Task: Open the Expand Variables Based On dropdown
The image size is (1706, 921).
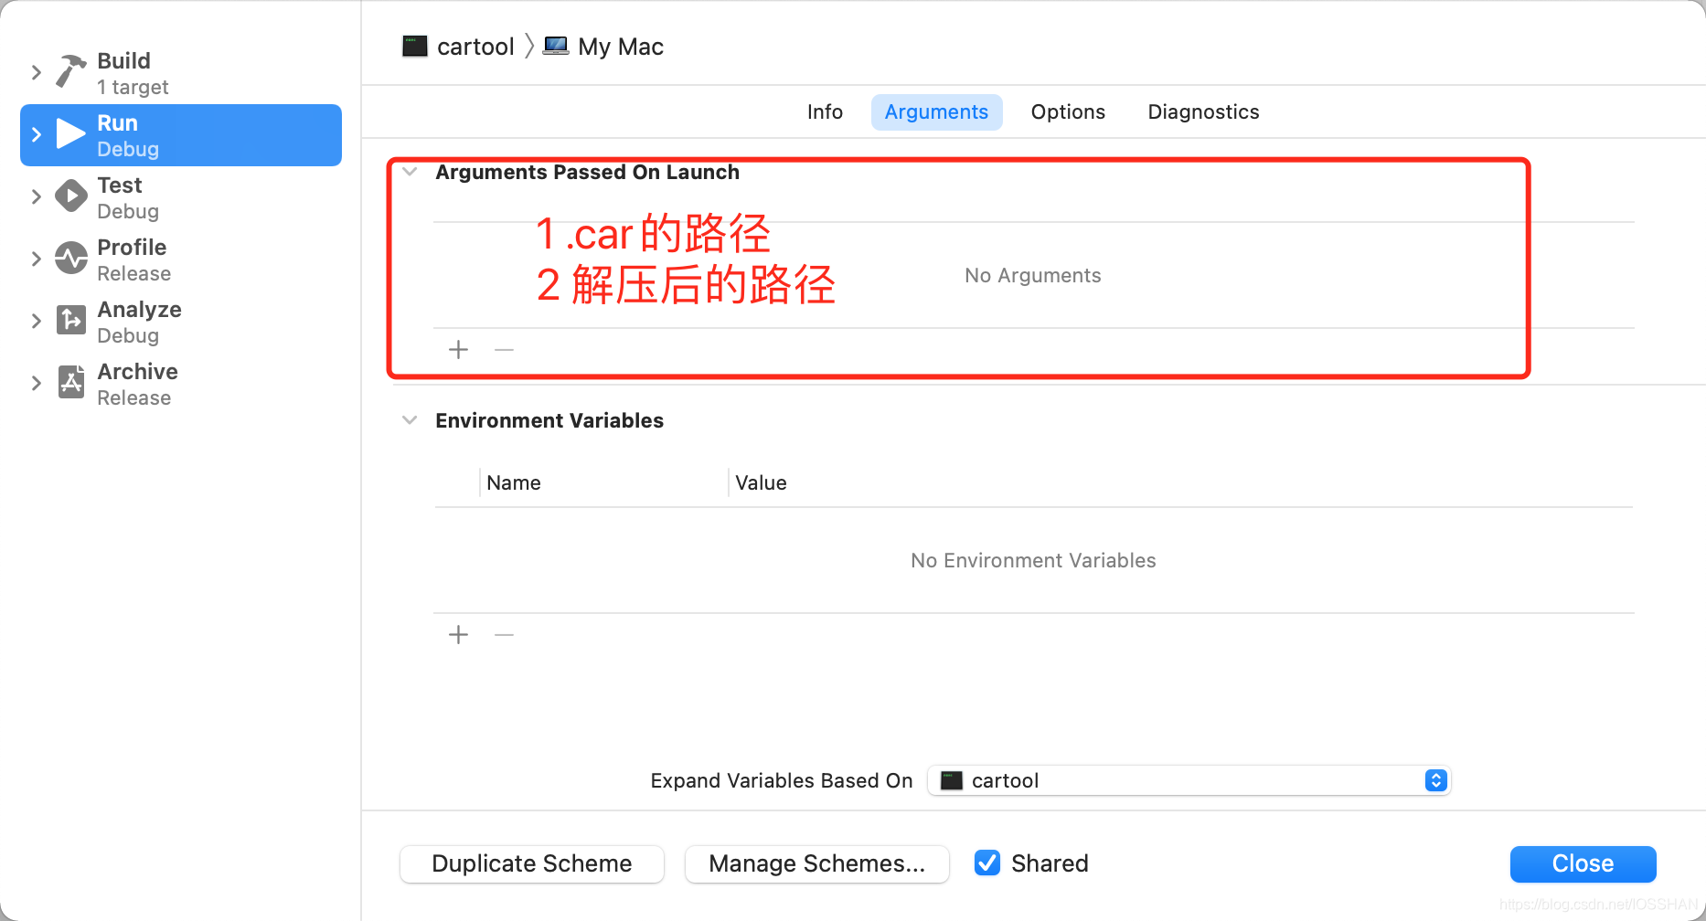Action: [1434, 780]
